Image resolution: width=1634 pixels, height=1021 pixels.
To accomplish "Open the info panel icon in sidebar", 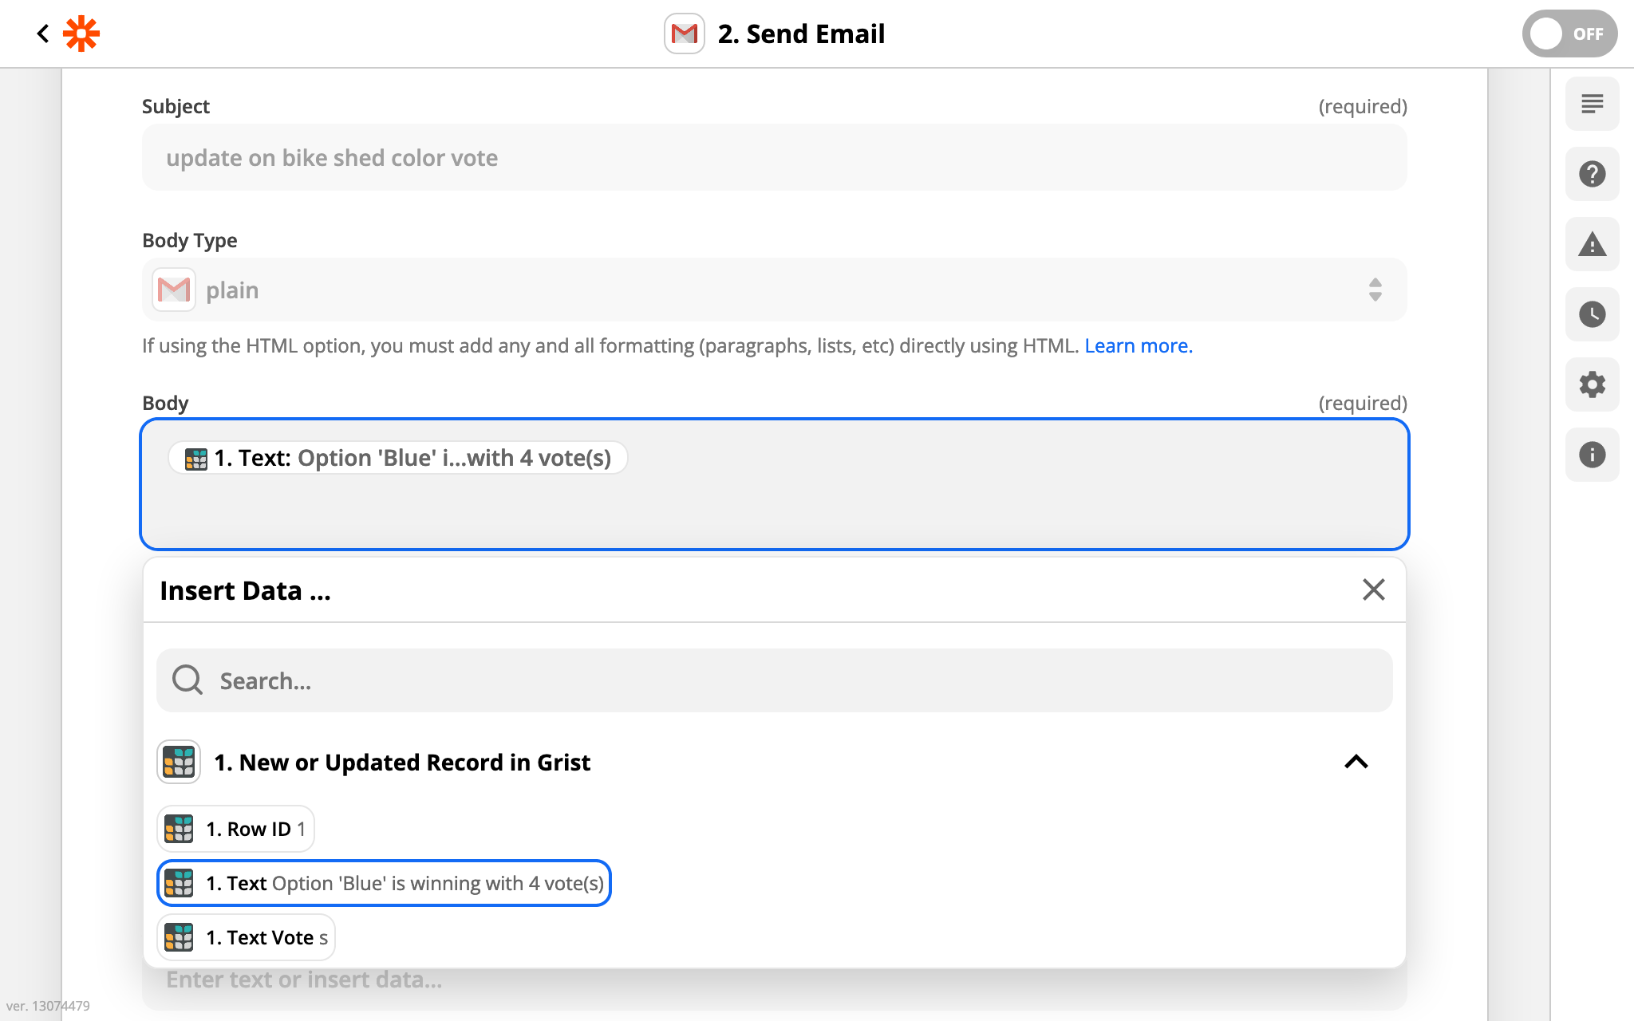I will pyautogui.click(x=1592, y=455).
